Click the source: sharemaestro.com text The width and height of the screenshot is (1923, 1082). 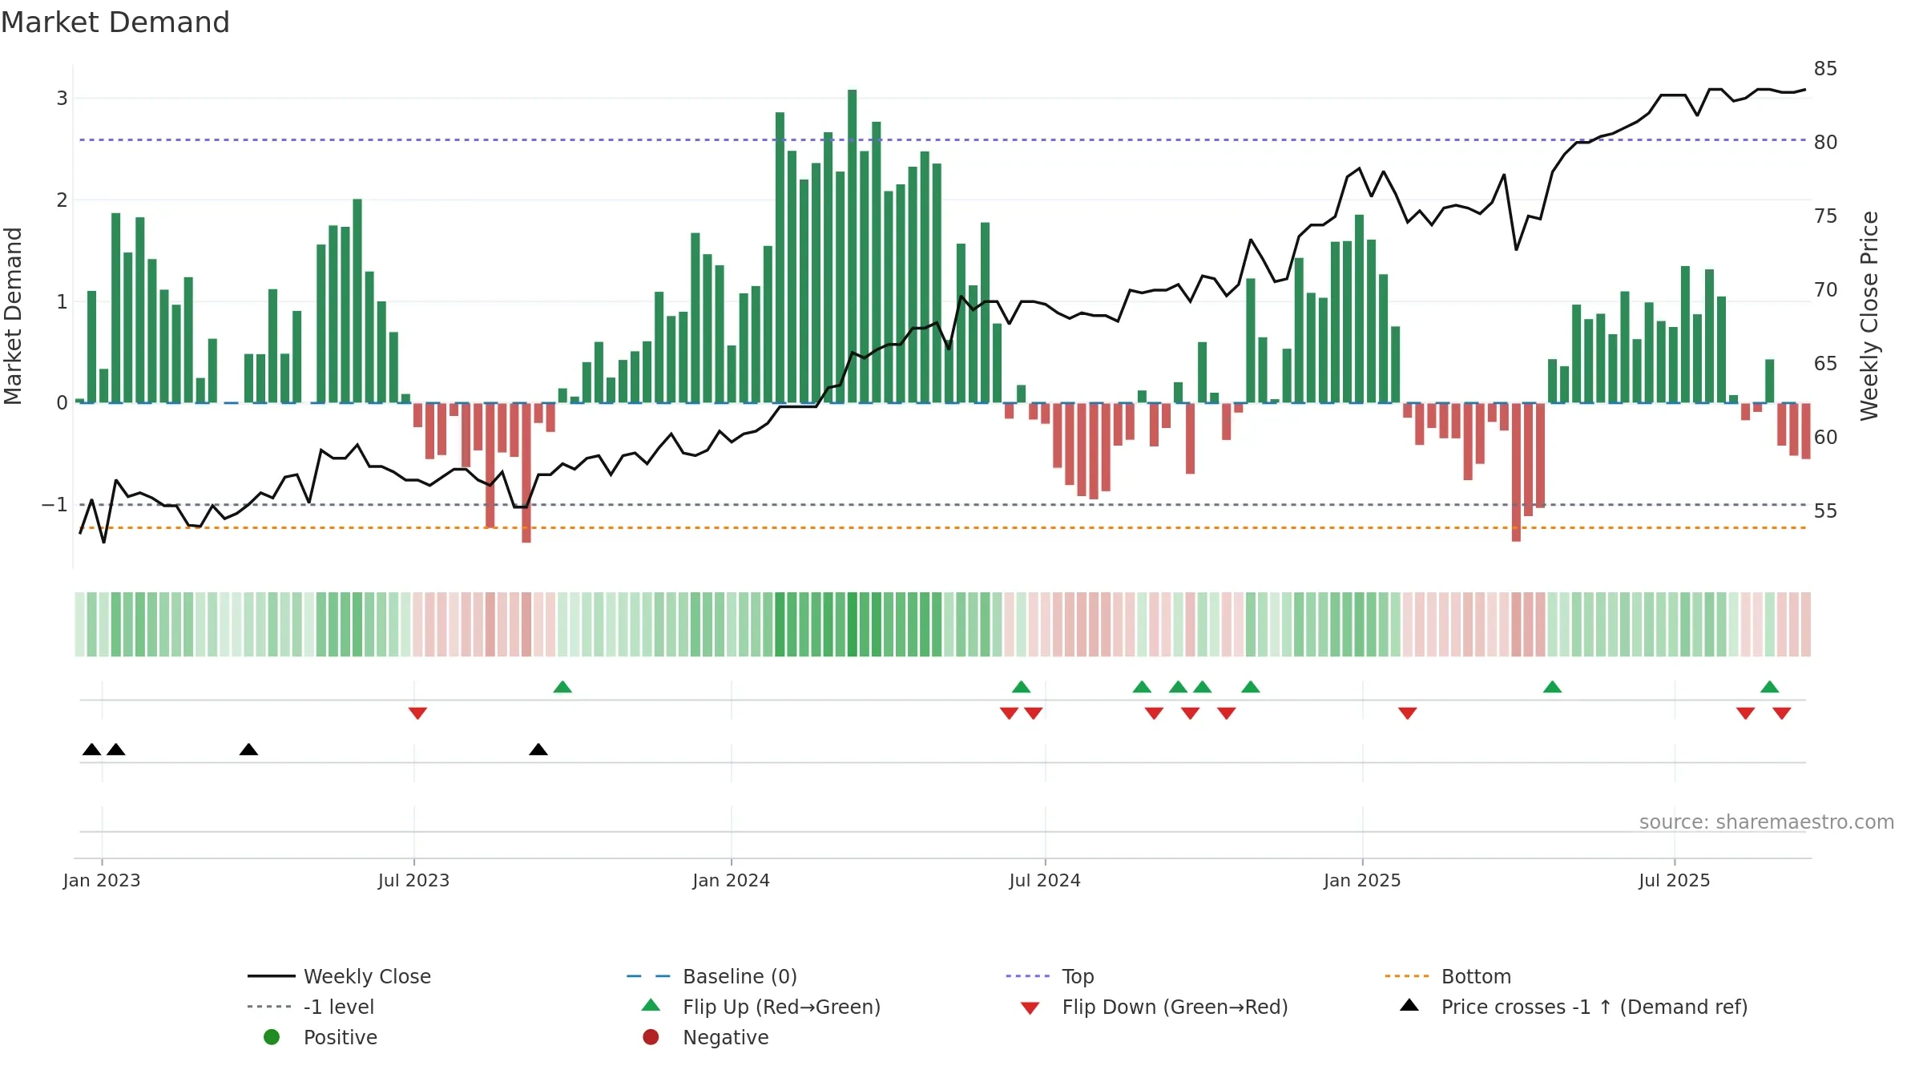1767,822
